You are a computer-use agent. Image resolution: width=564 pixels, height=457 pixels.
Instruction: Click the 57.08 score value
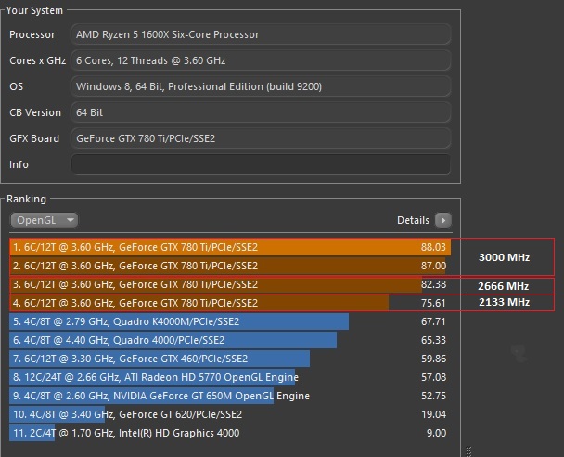click(433, 377)
